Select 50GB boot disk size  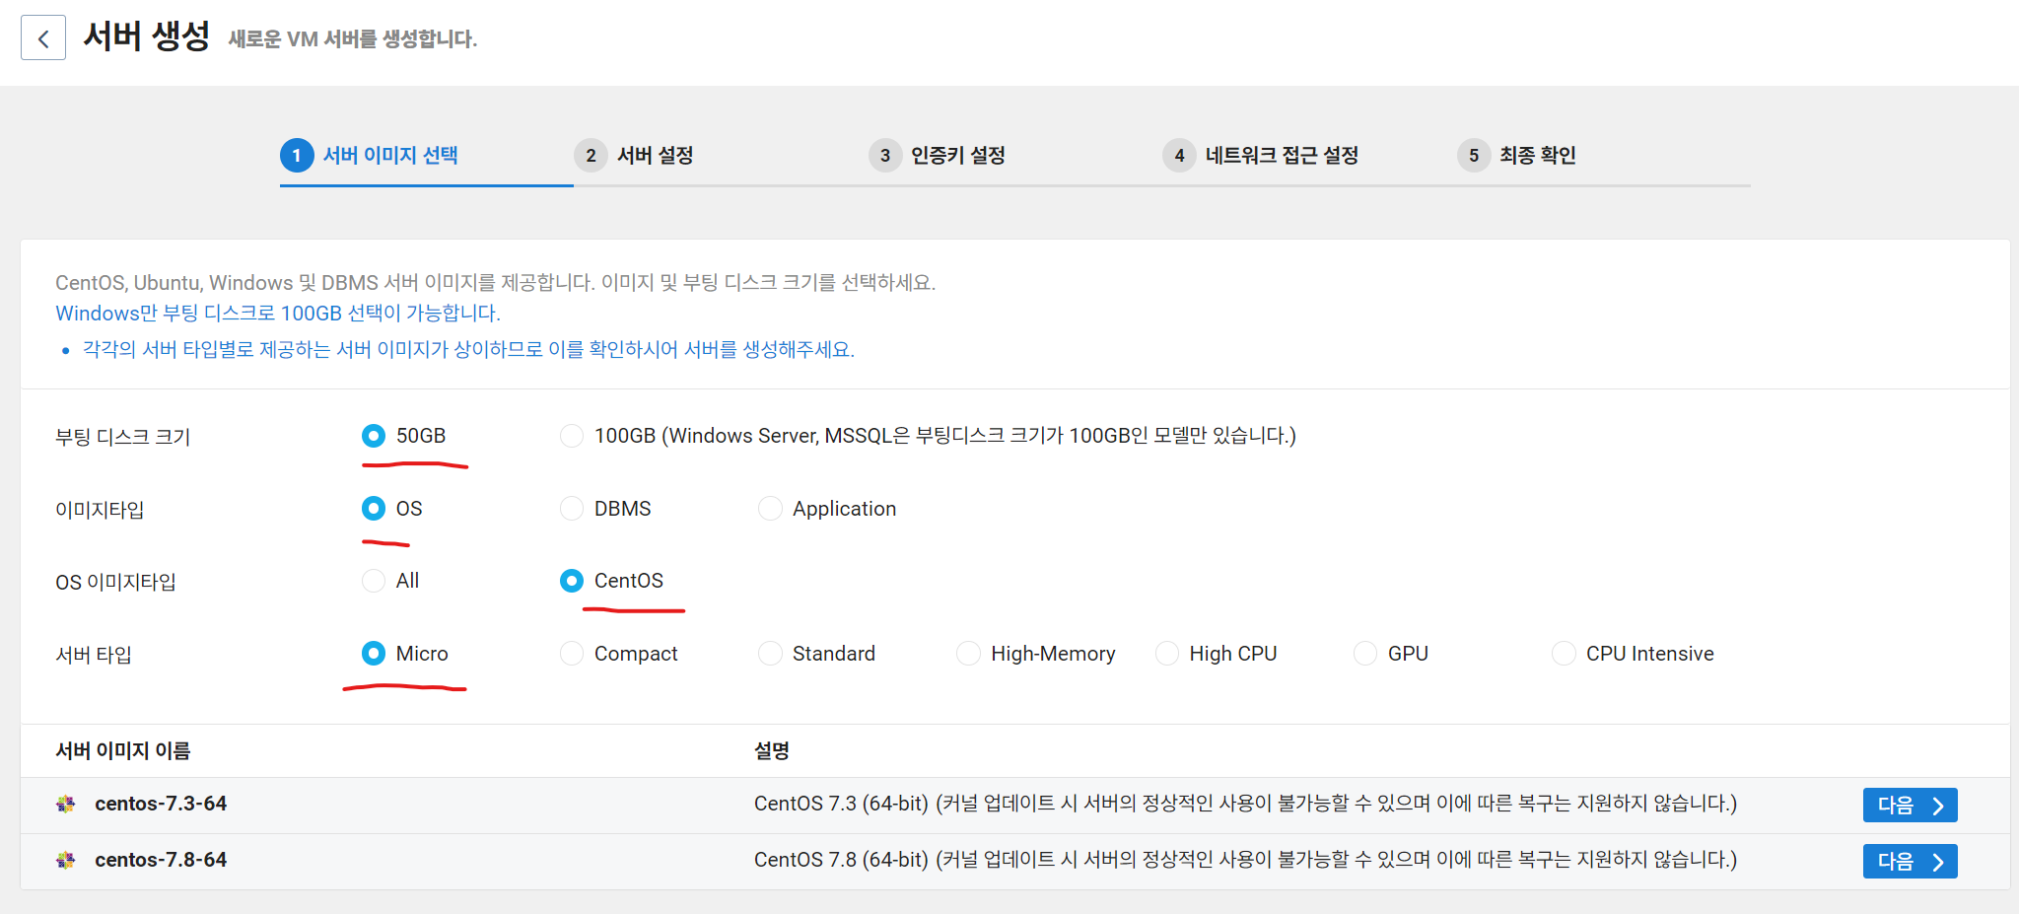click(374, 436)
